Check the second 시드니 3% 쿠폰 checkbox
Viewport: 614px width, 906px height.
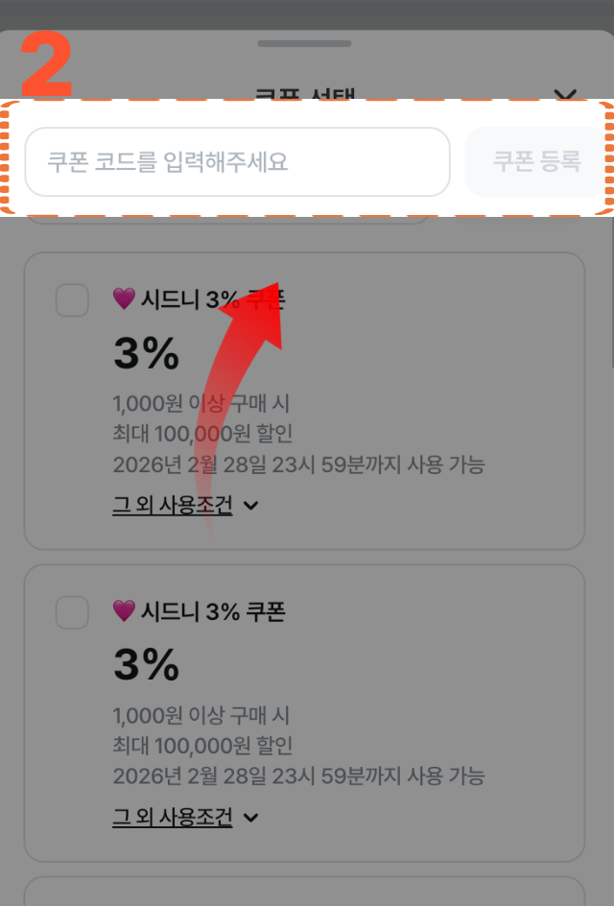point(71,611)
